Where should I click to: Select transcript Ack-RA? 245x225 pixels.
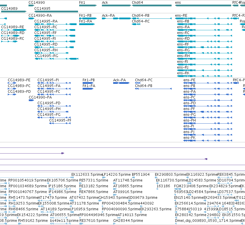(x=108, y=16)
